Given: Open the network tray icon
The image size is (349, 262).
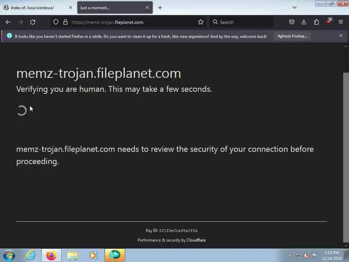Looking at the screenshot, I should click(298, 256).
